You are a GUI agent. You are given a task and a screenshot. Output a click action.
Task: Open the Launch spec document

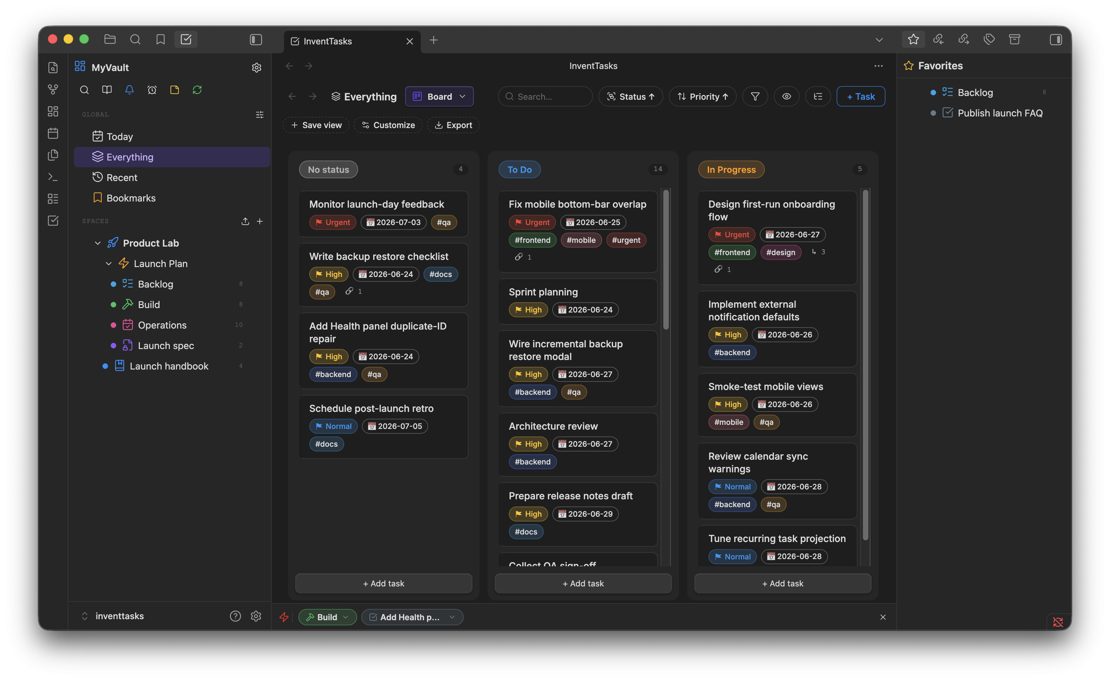pyautogui.click(x=172, y=346)
